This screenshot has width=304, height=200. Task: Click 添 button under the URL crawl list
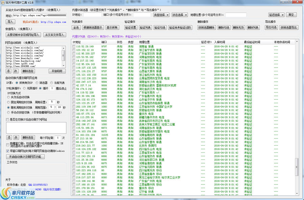click(x=8, y=71)
